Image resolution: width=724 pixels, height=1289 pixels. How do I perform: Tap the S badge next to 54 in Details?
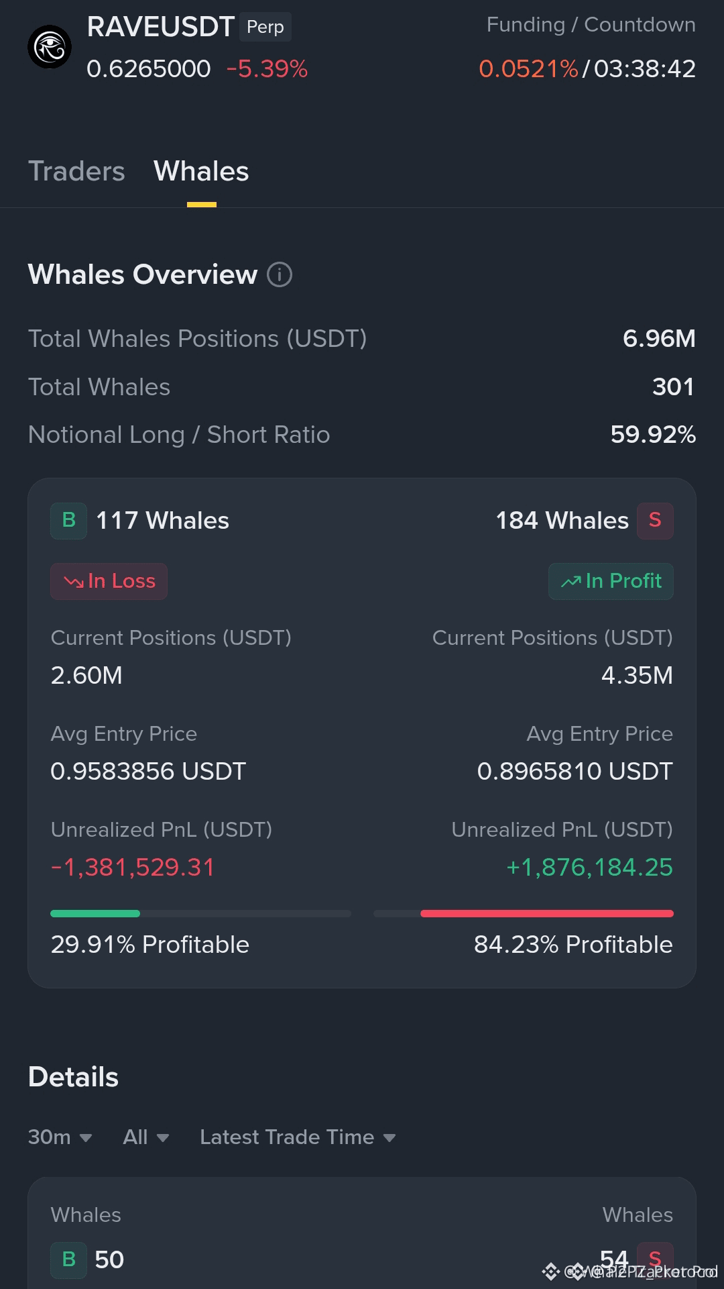pyautogui.click(x=655, y=1260)
